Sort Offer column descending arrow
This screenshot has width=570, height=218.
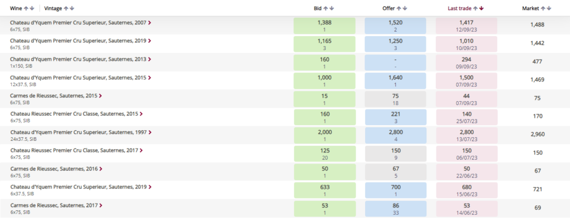tap(405, 8)
